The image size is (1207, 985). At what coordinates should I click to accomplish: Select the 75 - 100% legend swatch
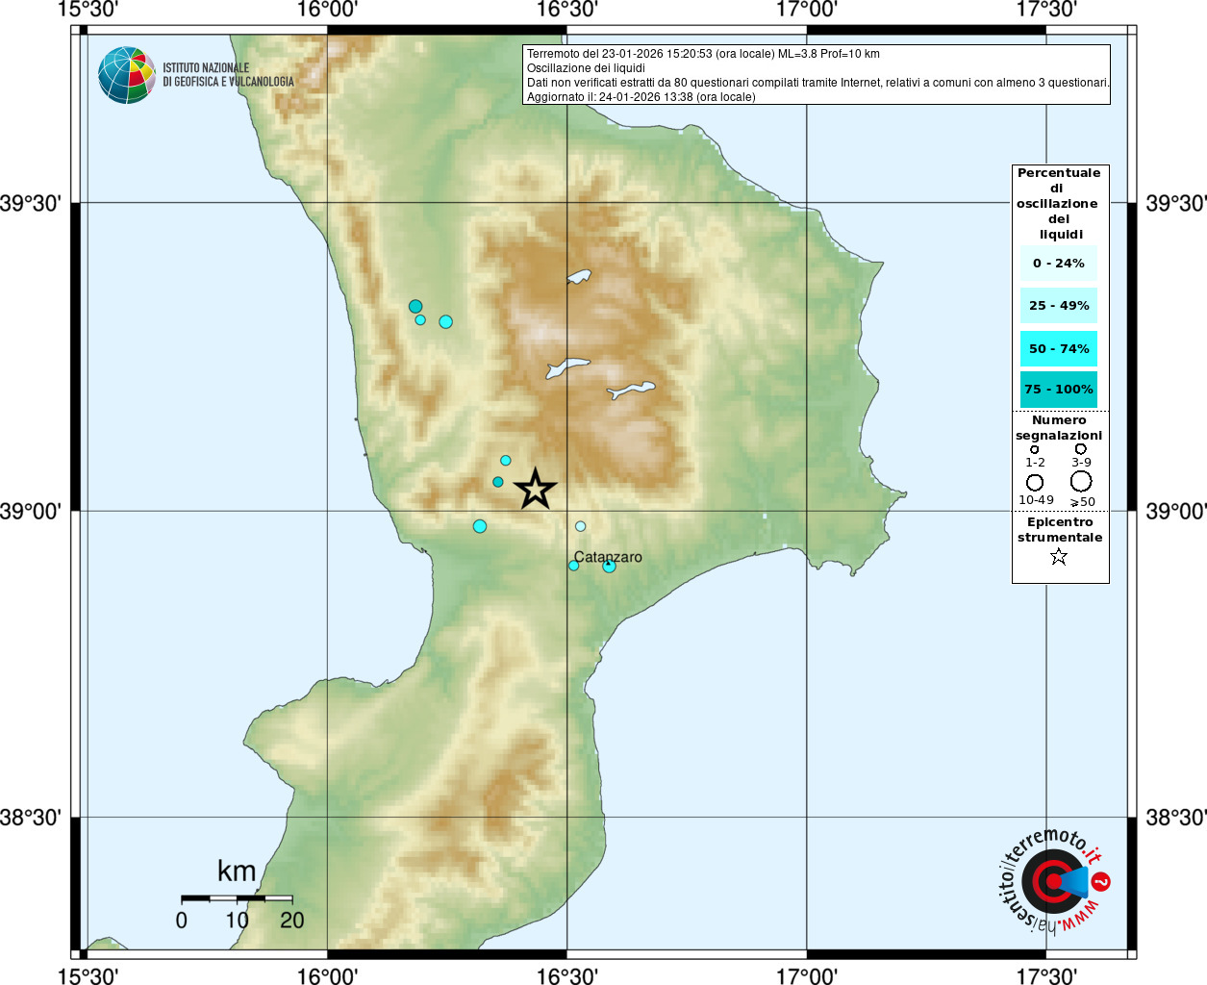[x=1059, y=390]
